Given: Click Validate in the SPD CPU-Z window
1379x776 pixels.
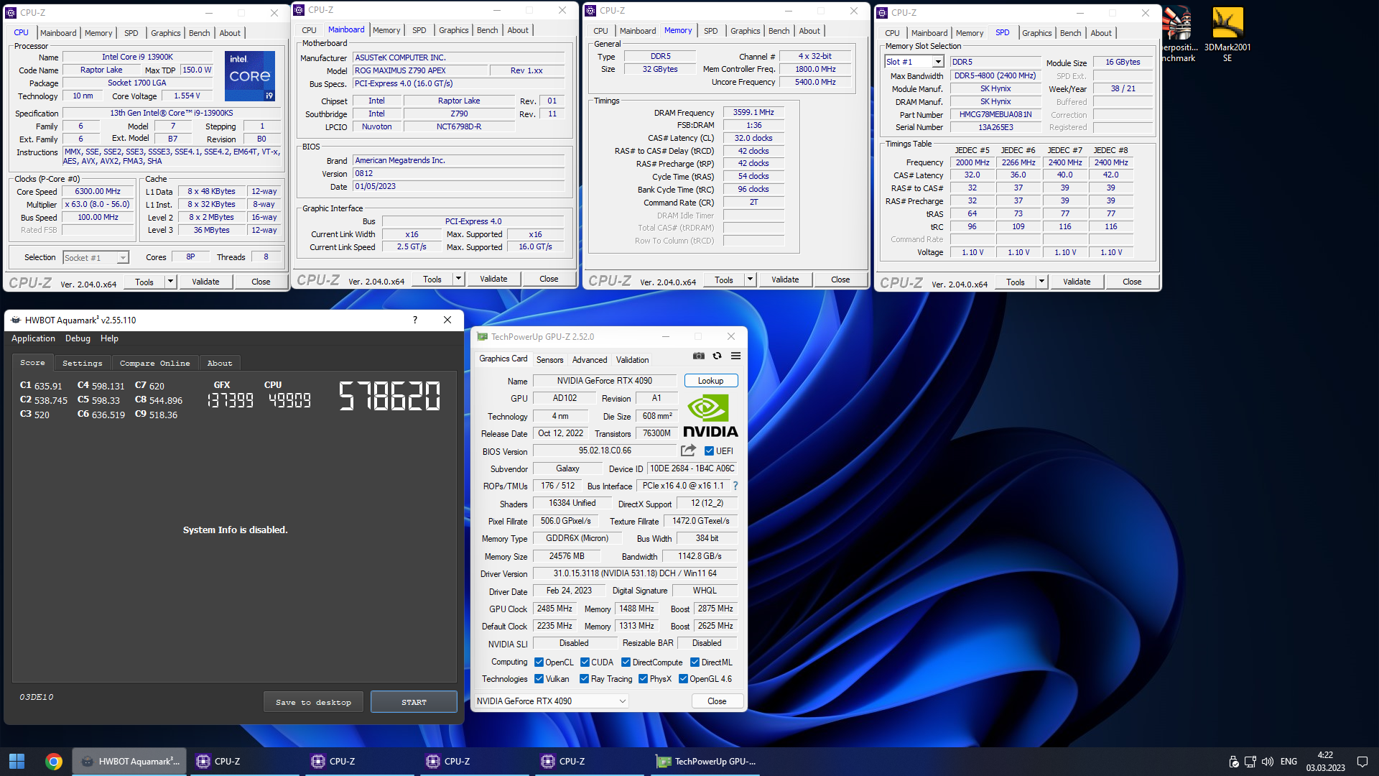Looking at the screenshot, I should 1076,282.
